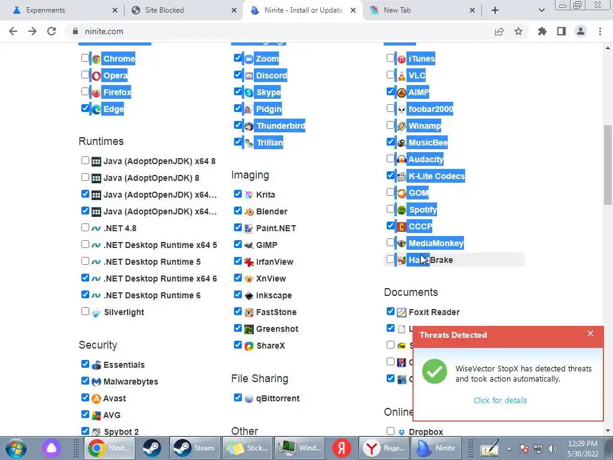
Task: Click the browser extensions puzzle icon
Action: (542, 31)
